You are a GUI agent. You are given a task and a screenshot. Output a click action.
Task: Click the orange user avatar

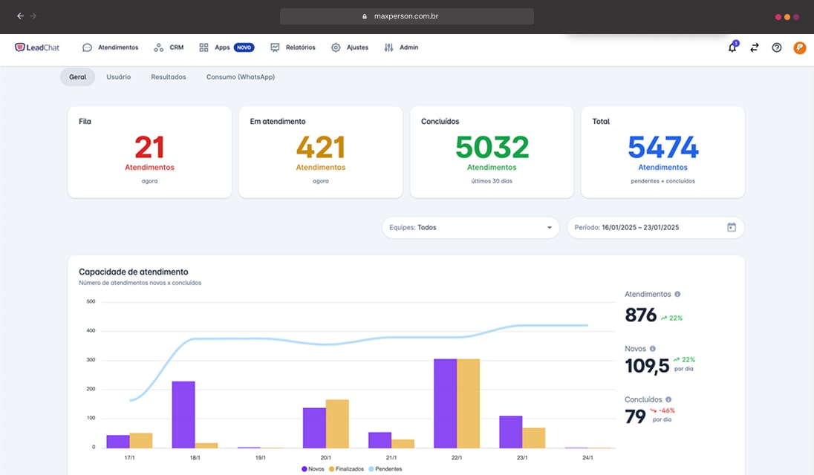(x=800, y=47)
